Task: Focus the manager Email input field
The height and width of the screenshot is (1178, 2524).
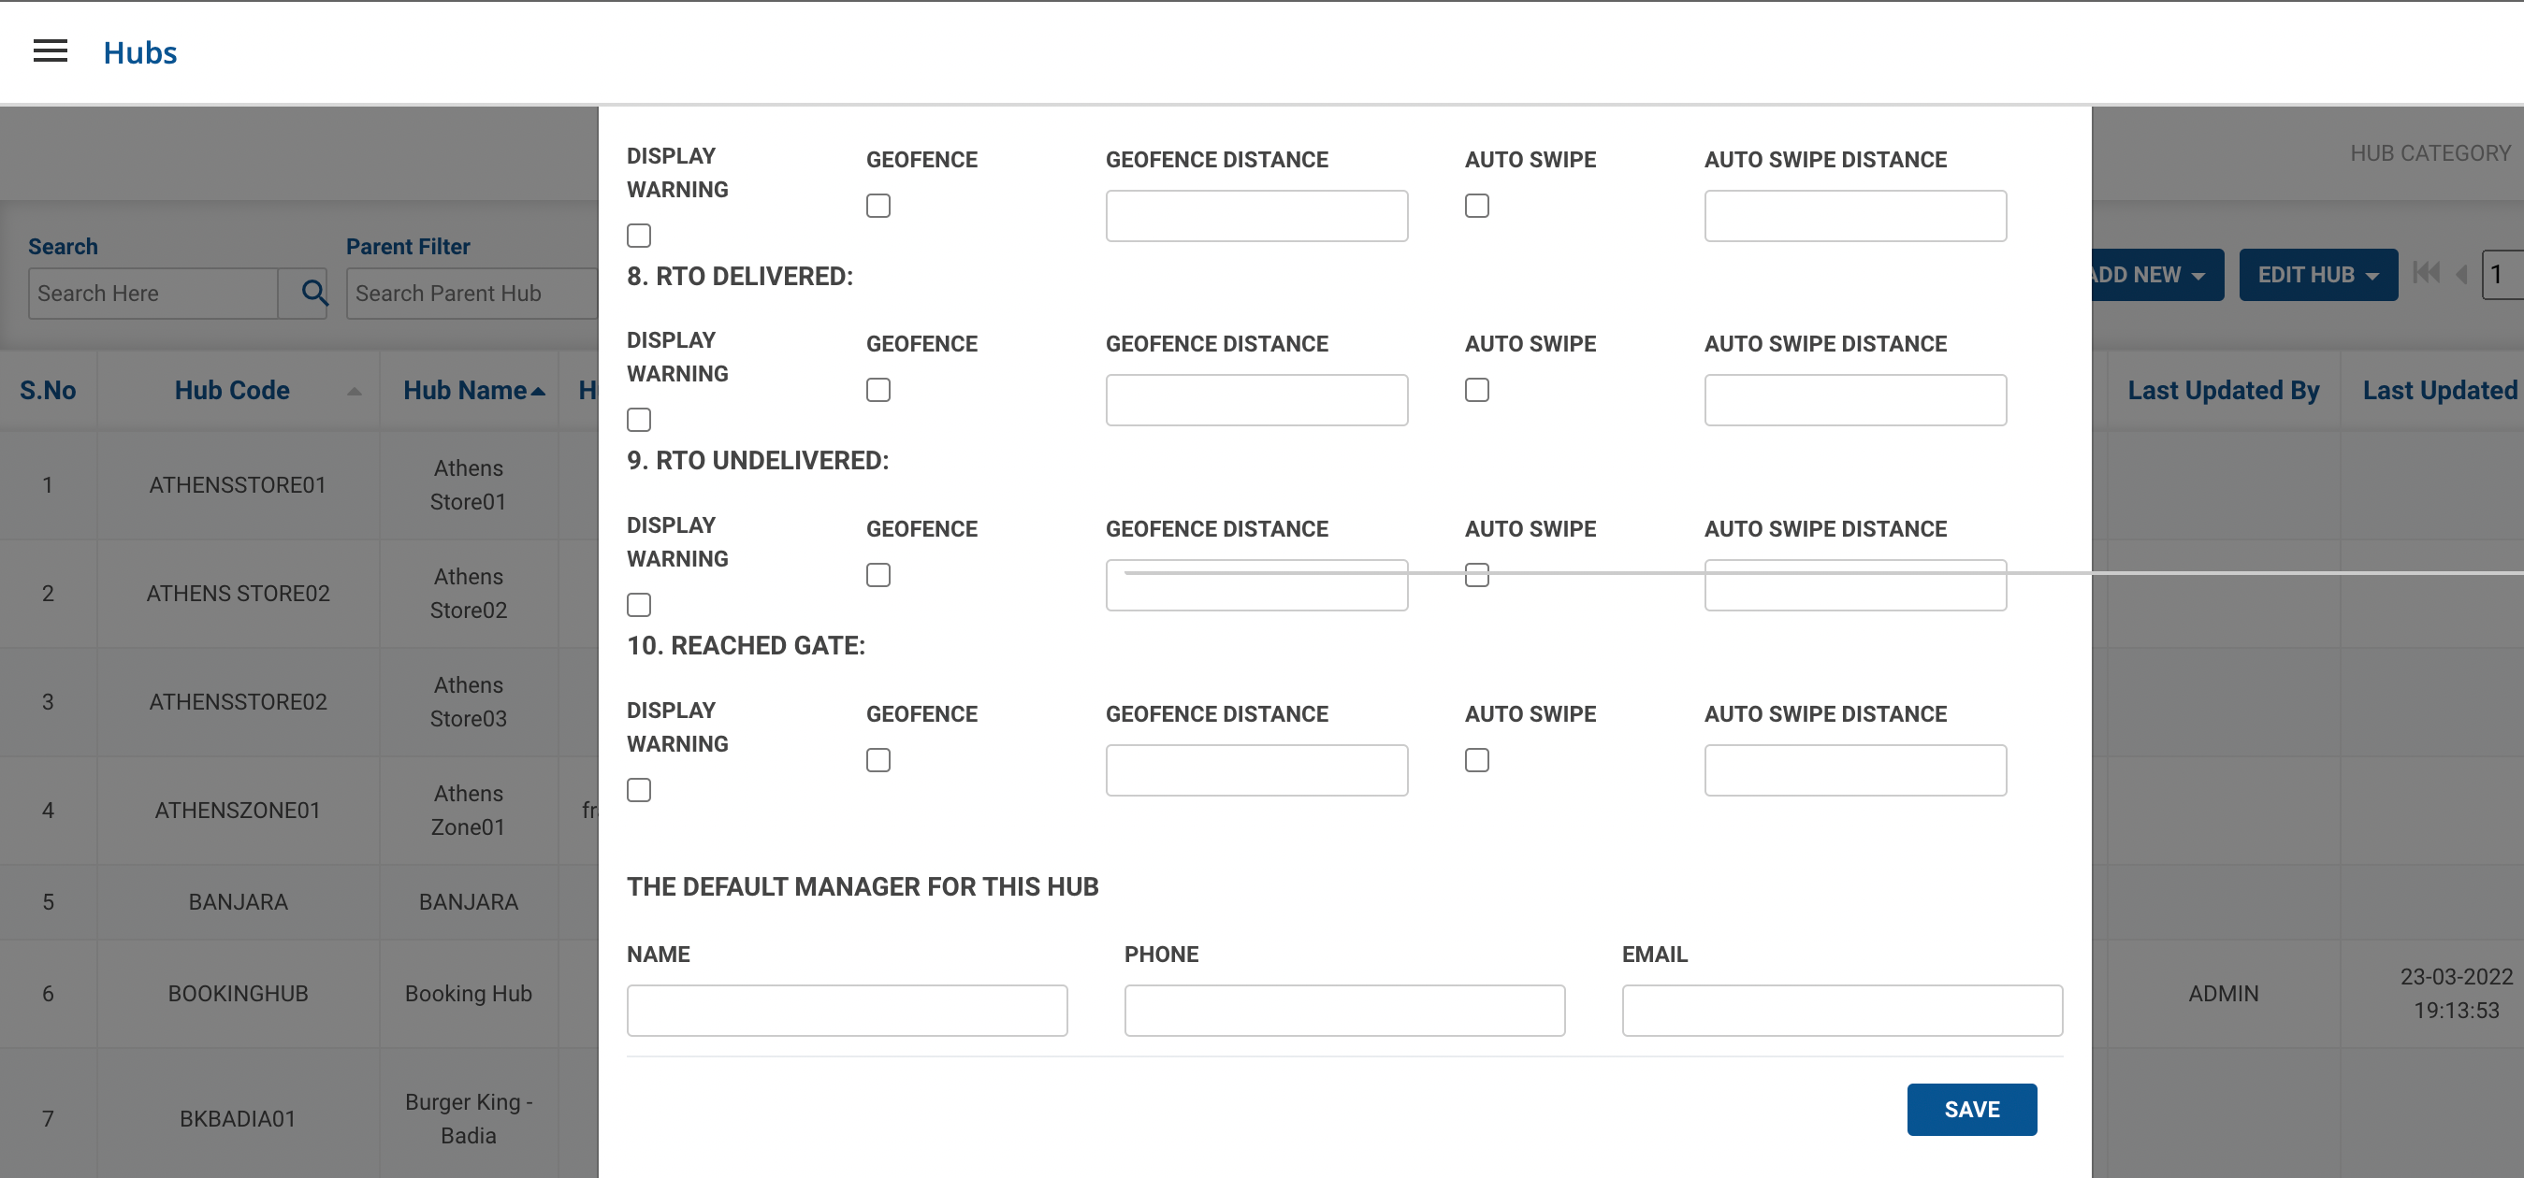Action: 1841,1010
